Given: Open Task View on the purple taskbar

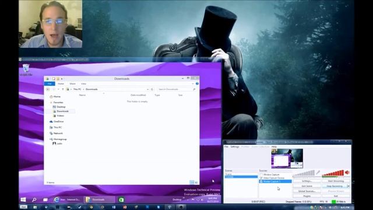Looking at the screenshot, I should 45,199.
